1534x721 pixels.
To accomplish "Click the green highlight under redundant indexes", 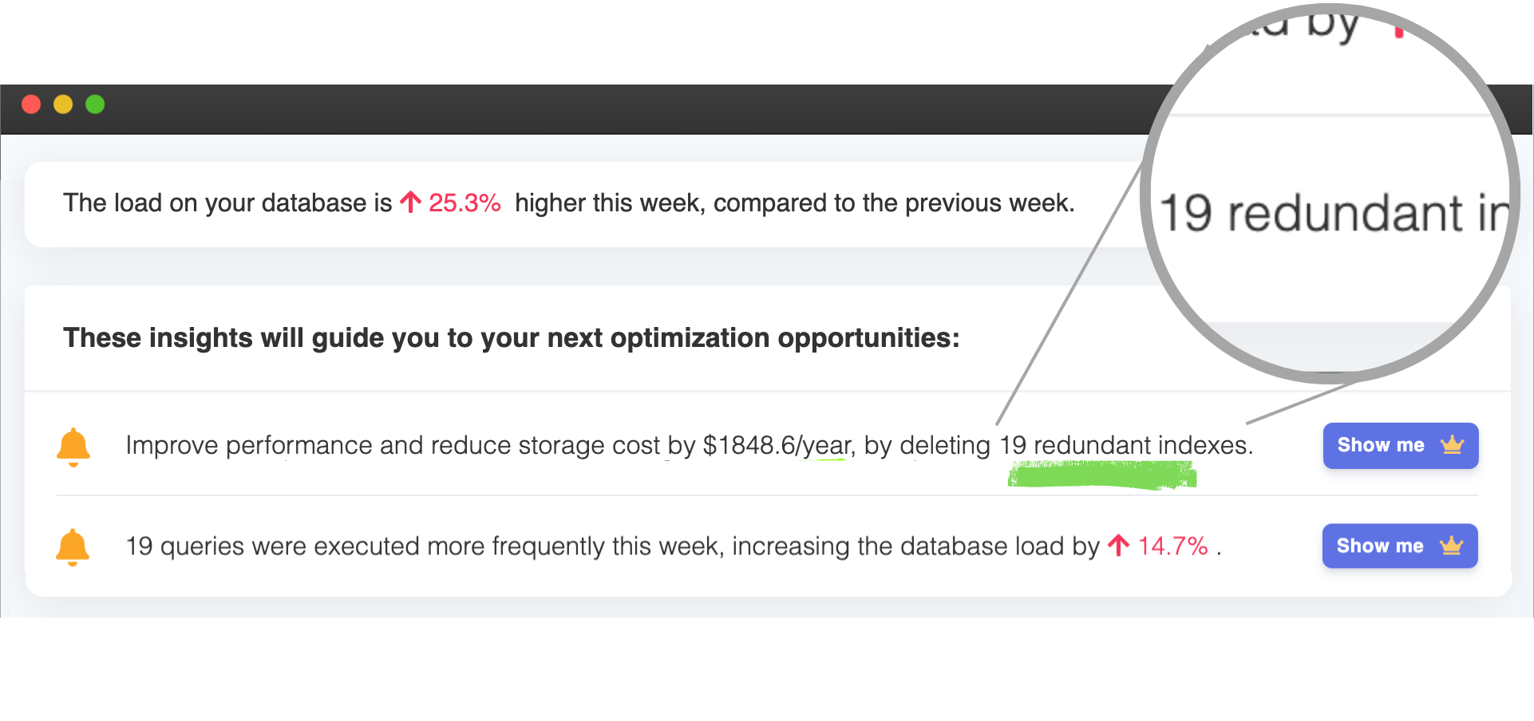I will pos(1102,476).
